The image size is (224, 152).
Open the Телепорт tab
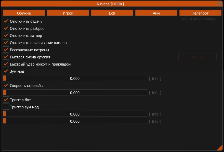click(x=200, y=13)
